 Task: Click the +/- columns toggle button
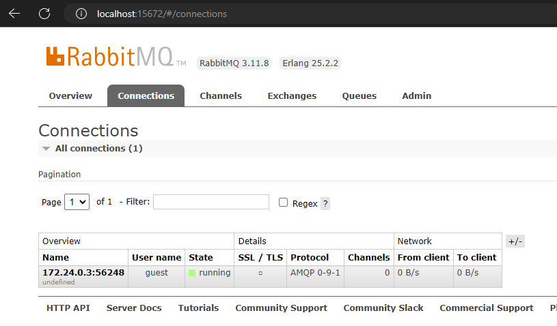(515, 241)
